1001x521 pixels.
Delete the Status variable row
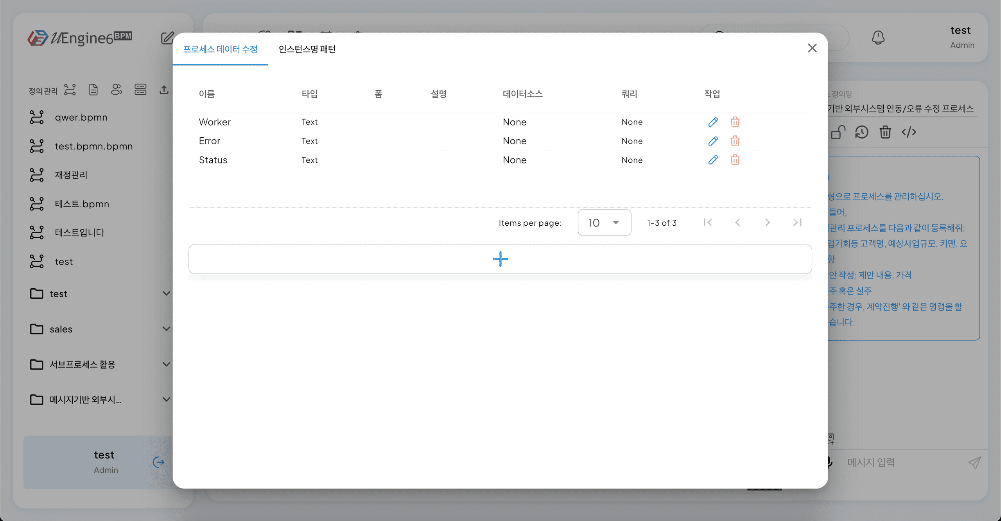point(735,160)
